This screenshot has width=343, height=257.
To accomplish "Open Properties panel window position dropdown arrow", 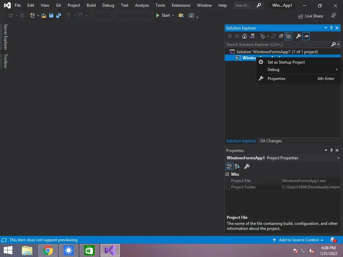I will 326,150.
